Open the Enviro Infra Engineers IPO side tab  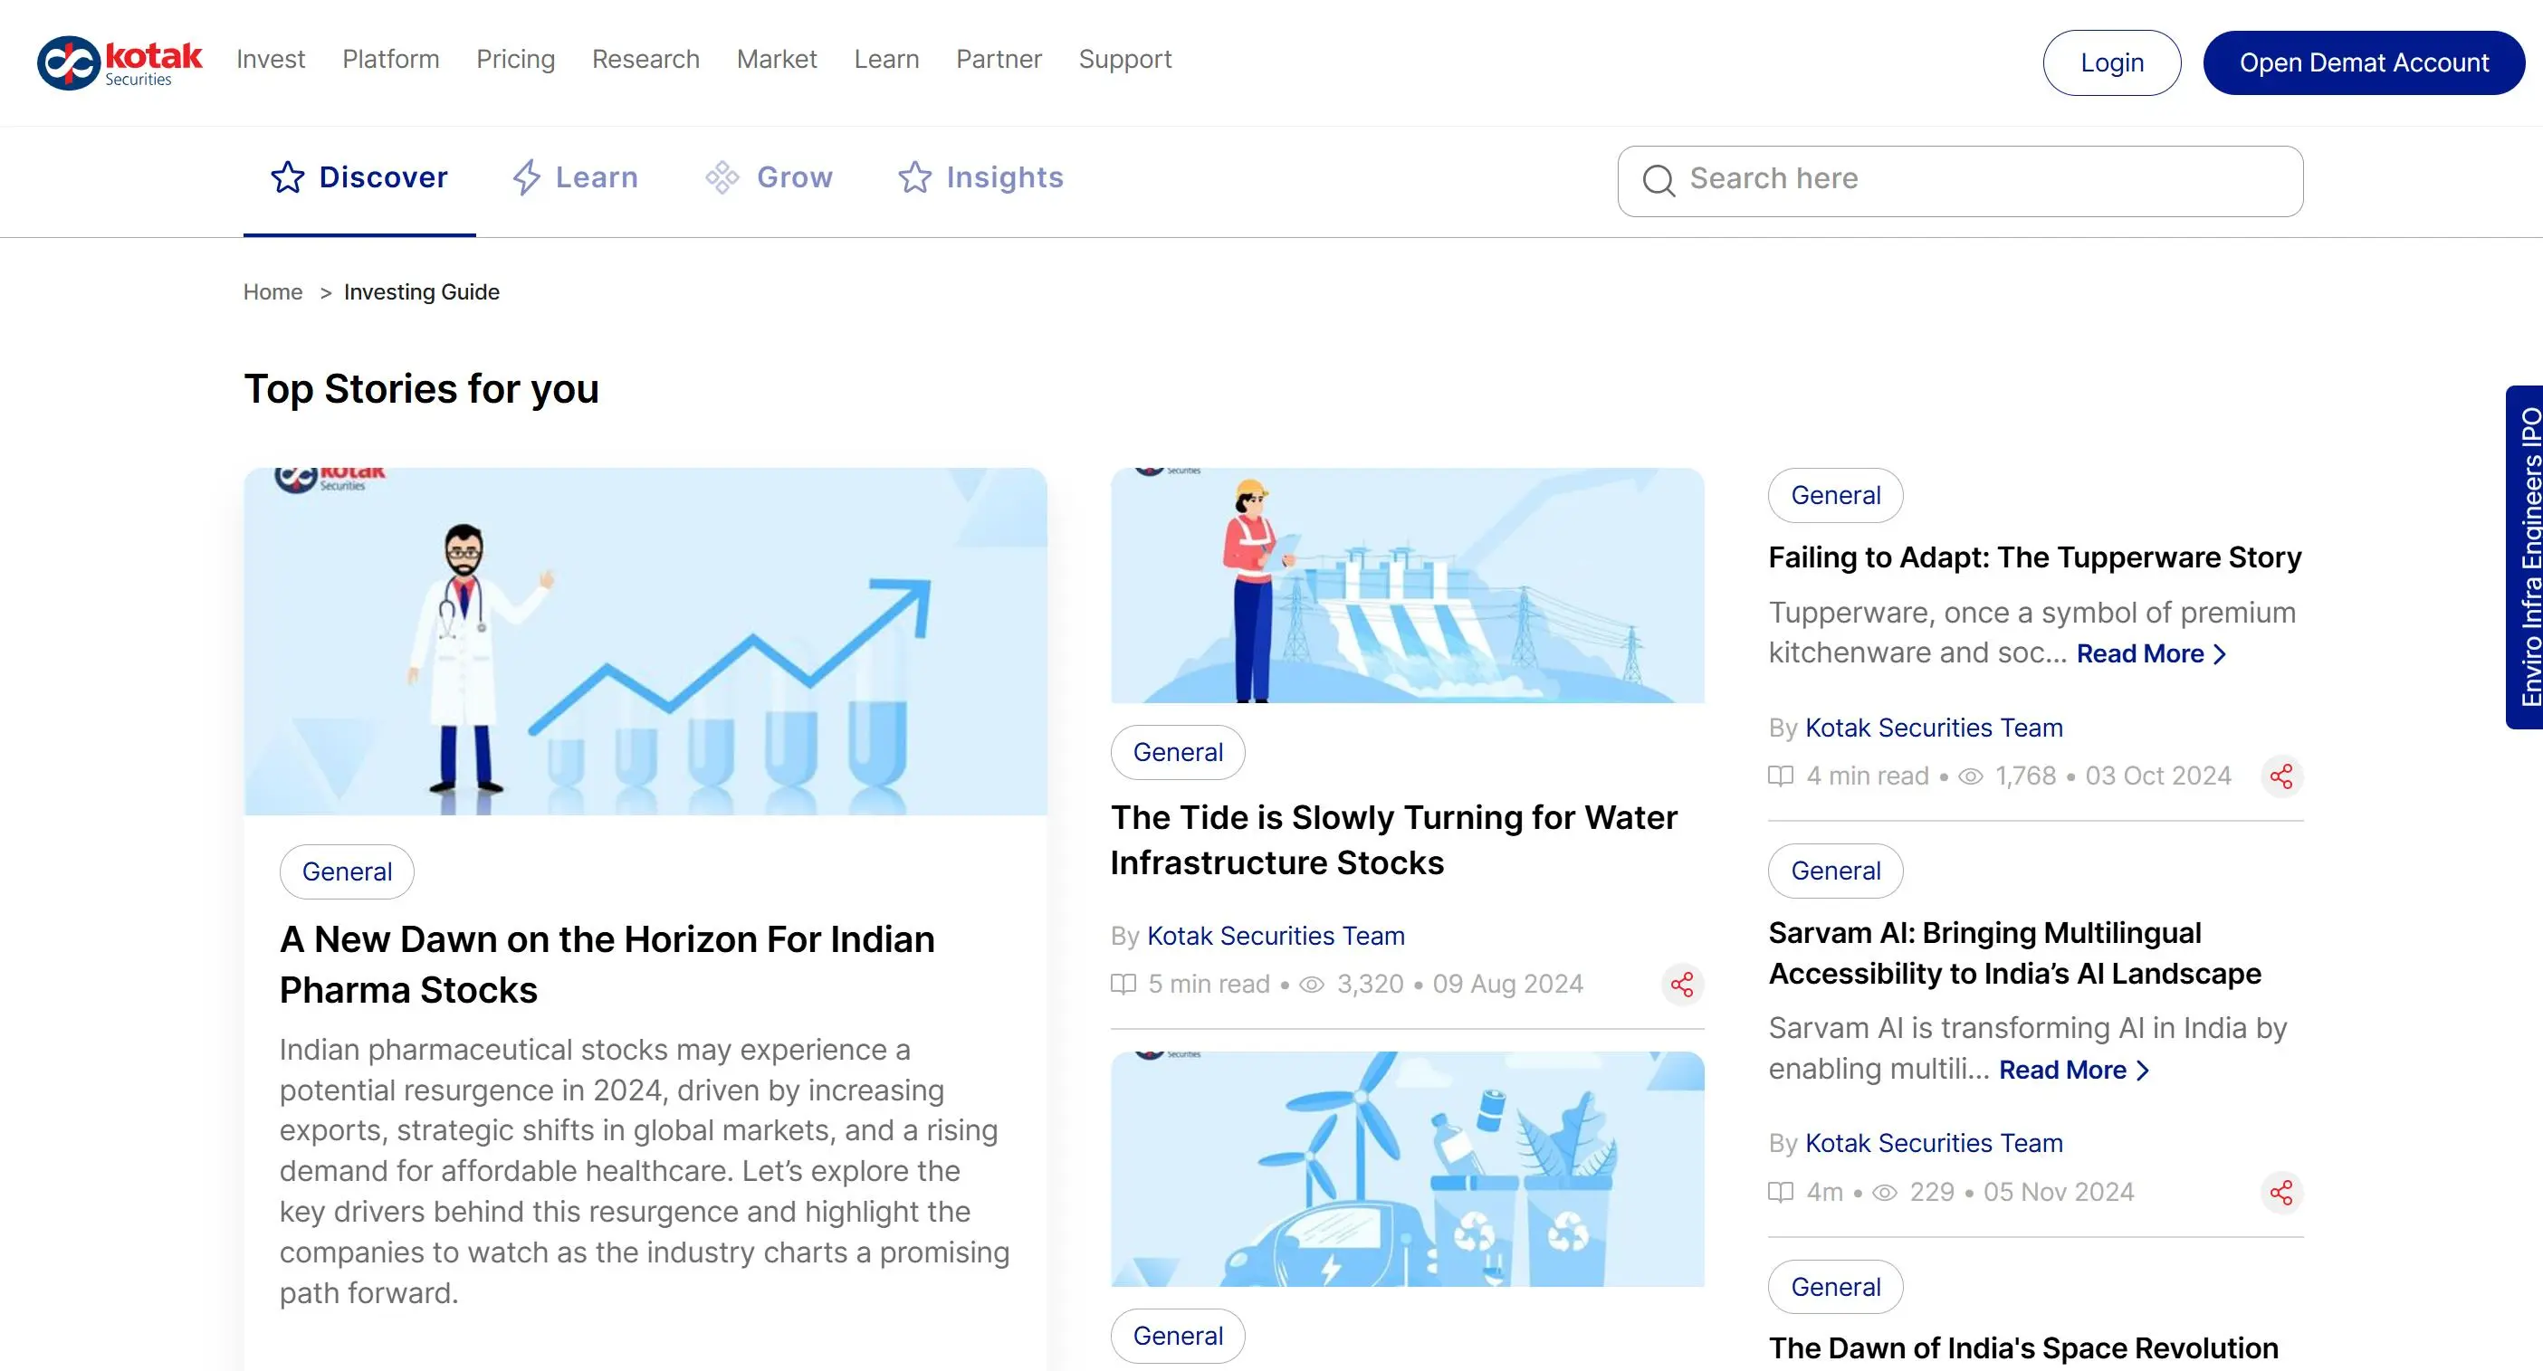[2526, 557]
